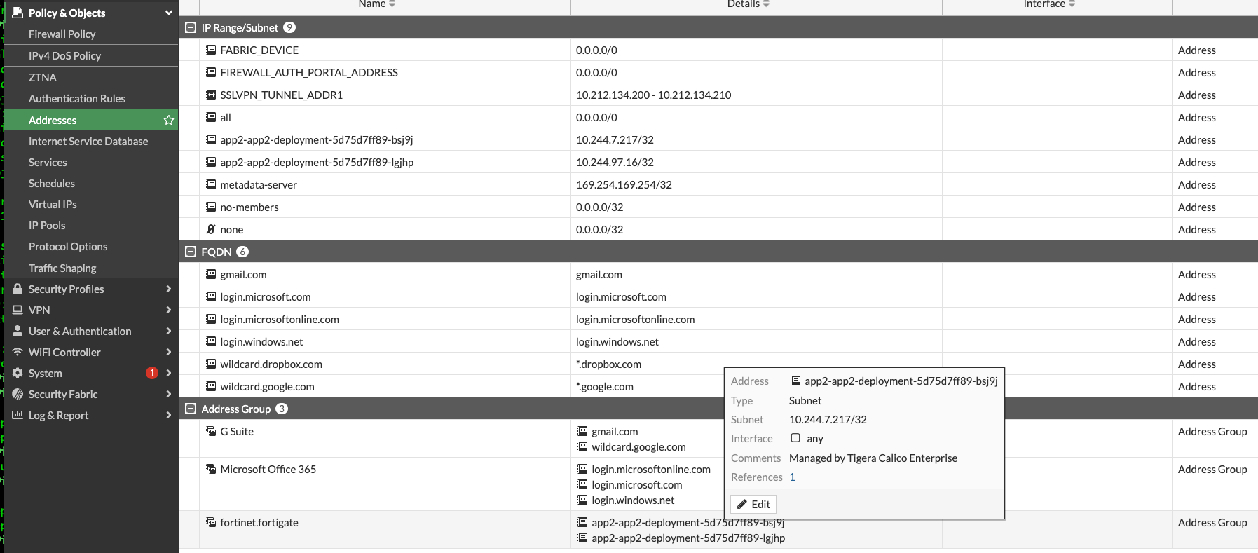Click the 169.254.169.254/32 details cell
The width and height of the screenshot is (1258, 553).
click(756, 184)
